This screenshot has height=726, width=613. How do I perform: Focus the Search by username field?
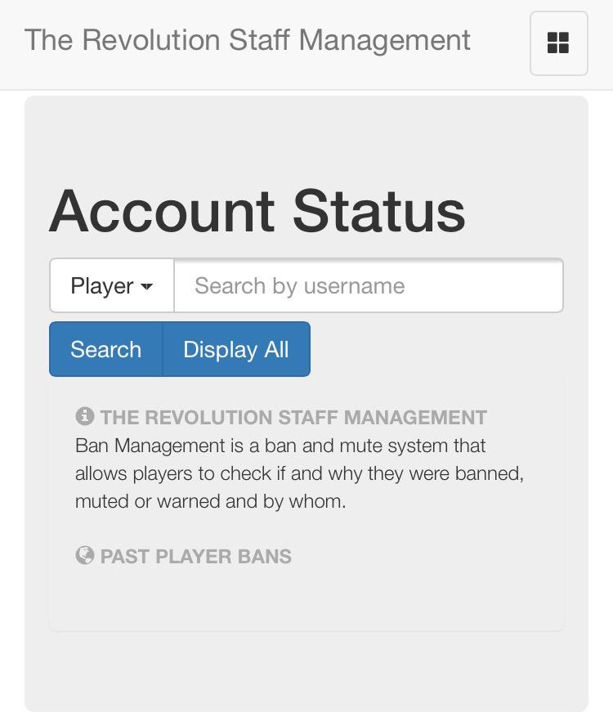point(369,285)
